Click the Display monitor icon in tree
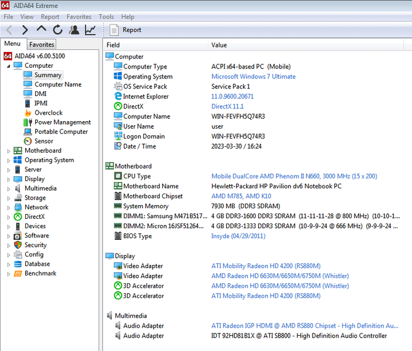The height and width of the screenshot is (351, 412). click(x=18, y=179)
